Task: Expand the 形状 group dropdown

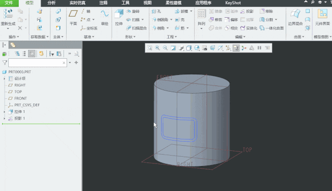Action: 130,37
